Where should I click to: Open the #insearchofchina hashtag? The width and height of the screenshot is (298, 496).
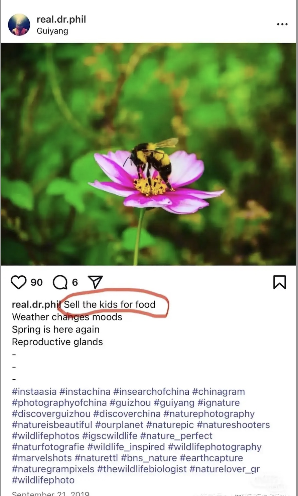(x=151, y=391)
